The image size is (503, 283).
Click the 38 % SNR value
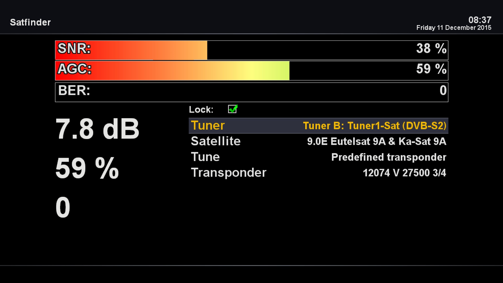click(431, 48)
